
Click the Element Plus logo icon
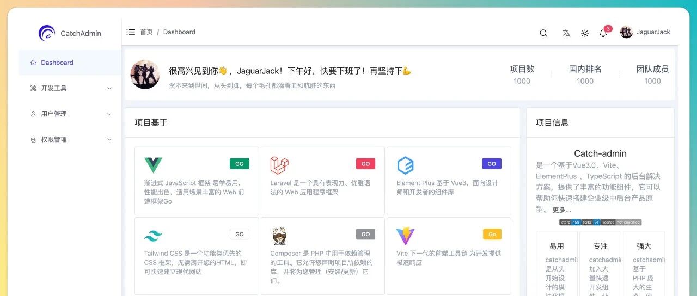(405, 165)
